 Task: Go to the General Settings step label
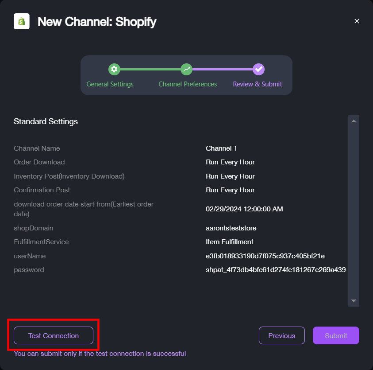pyautogui.click(x=110, y=84)
